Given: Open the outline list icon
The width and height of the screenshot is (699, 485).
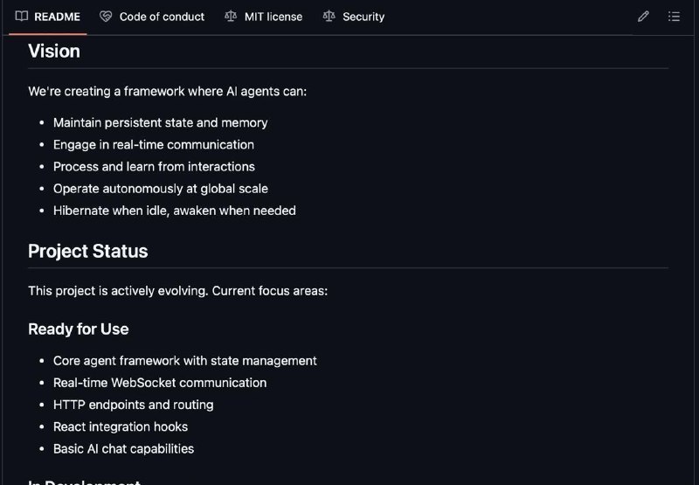Looking at the screenshot, I should click(674, 17).
